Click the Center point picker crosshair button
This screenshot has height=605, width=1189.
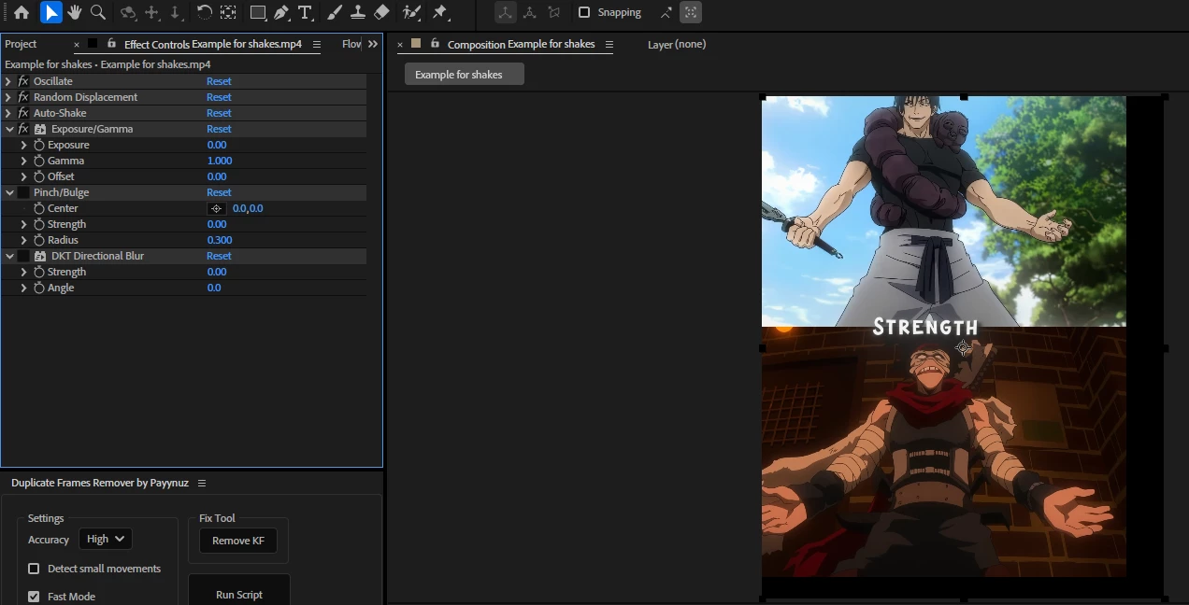tap(217, 209)
